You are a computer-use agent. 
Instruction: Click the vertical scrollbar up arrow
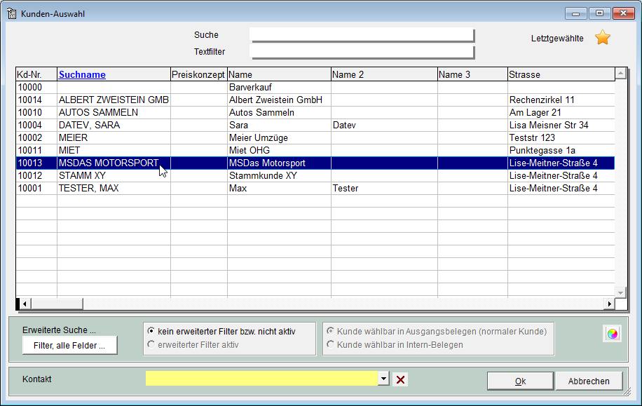click(x=621, y=74)
